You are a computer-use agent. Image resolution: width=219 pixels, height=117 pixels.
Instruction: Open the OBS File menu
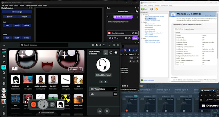pos(3,5)
